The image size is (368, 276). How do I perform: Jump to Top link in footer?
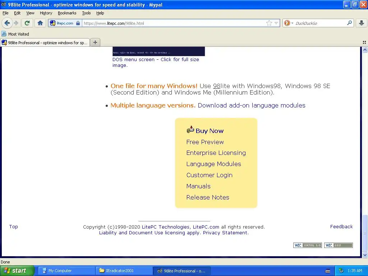pos(13,226)
